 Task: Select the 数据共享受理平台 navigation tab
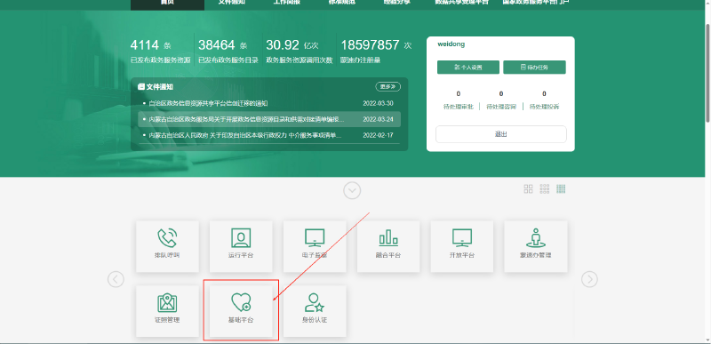coord(461,3)
